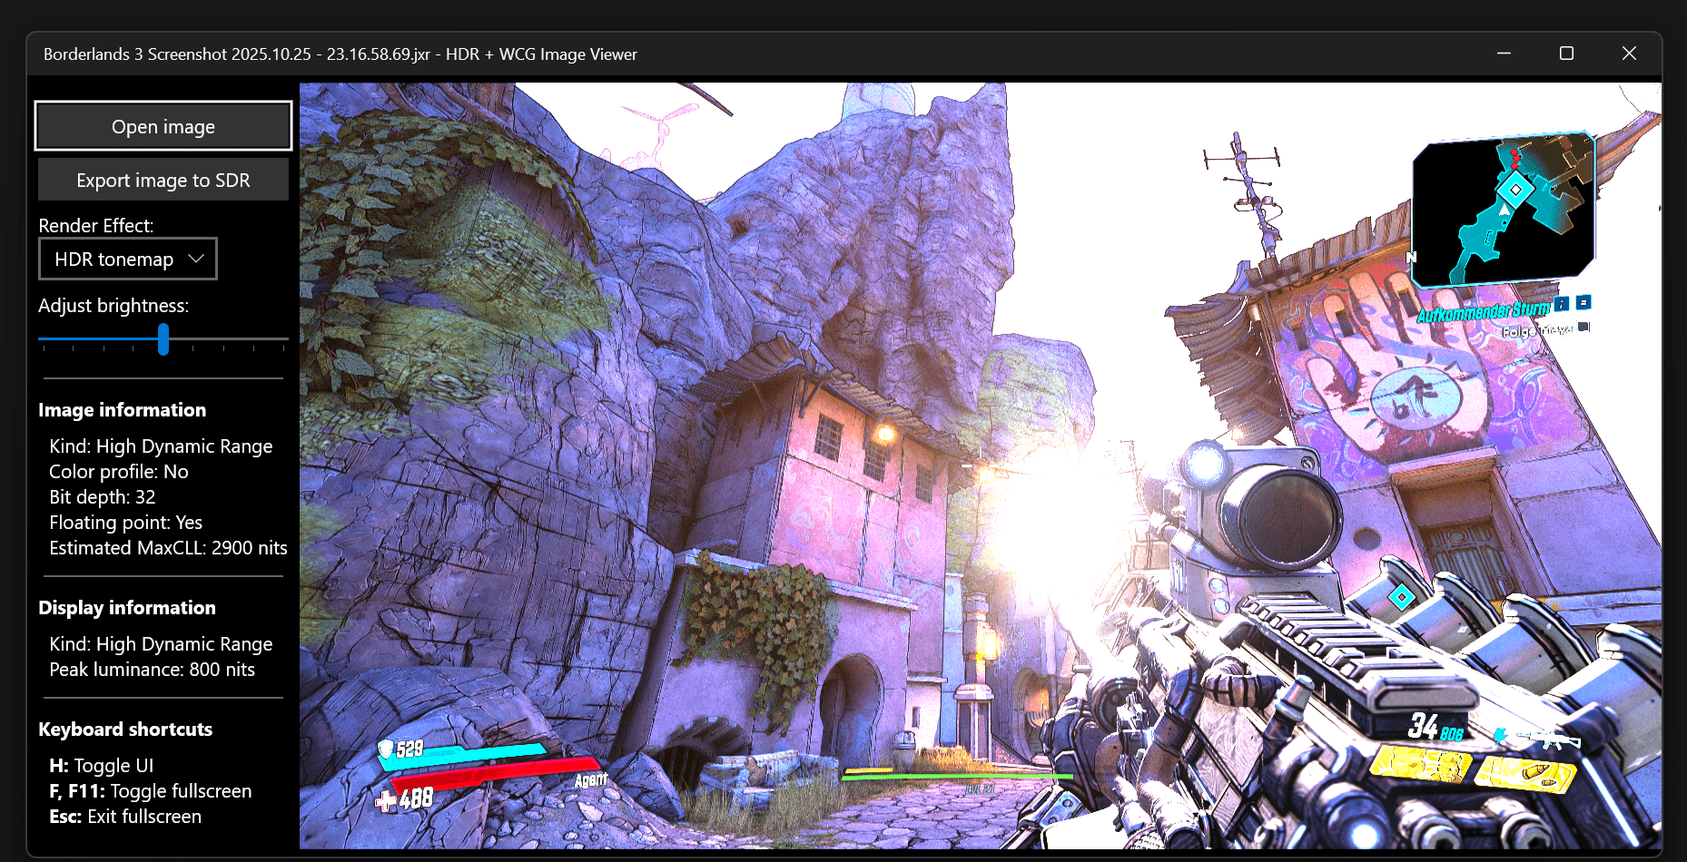Click the window title showing the Borderlands 3 screenshot filename
The image size is (1687, 862).
pyautogui.click(x=340, y=54)
